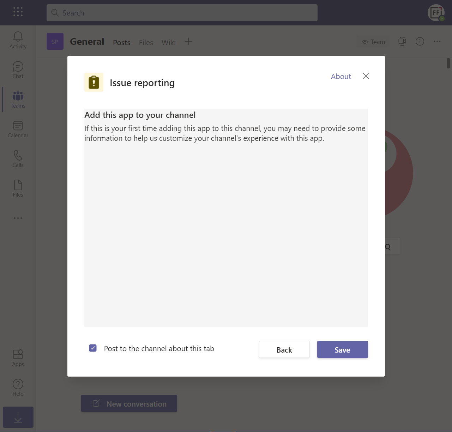Click the Add this app to your channel heading

click(x=140, y=115)
